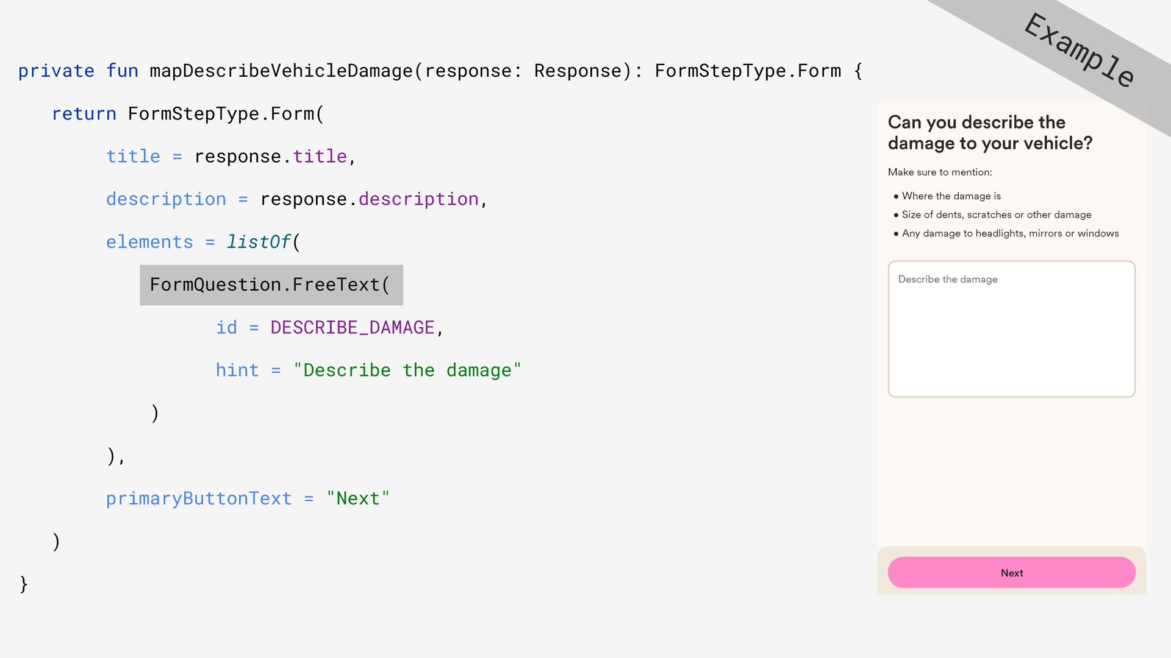1171x658 pixels.
Task: Click the highlighted FormQuestion.FreeText( code
Action: [271, 285]
